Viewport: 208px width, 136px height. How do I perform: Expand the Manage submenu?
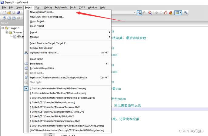pos(68,37)
